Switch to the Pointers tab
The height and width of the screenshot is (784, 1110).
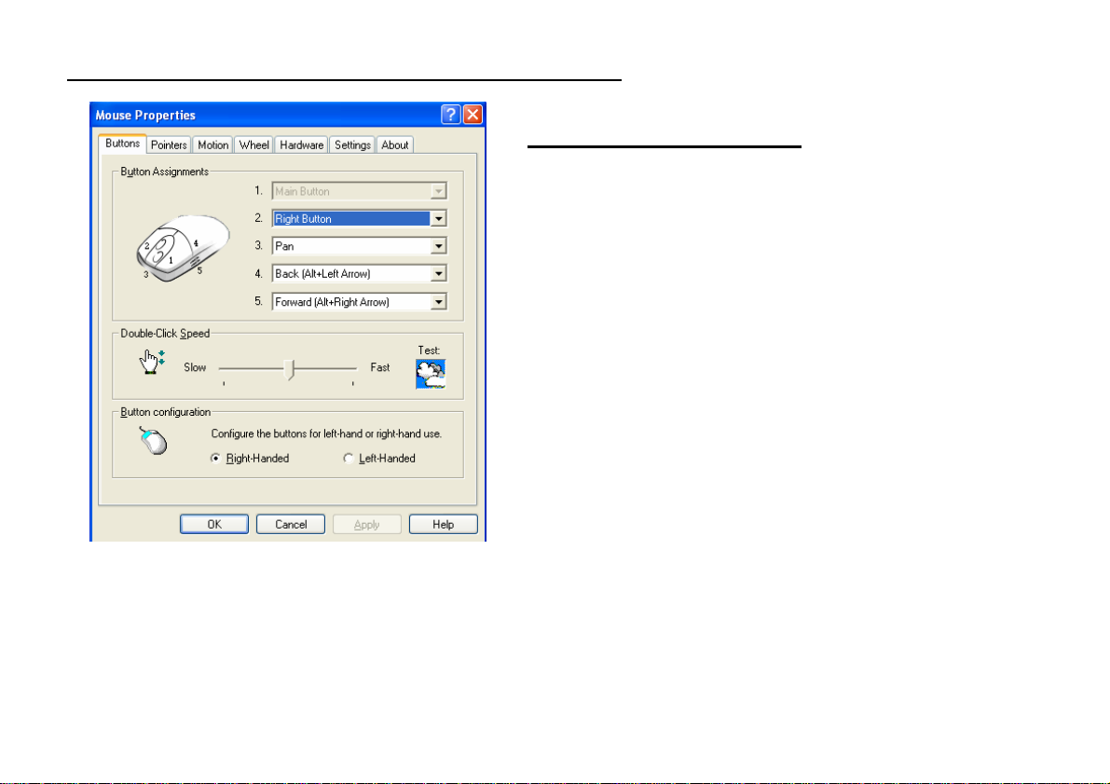[170, 145]
